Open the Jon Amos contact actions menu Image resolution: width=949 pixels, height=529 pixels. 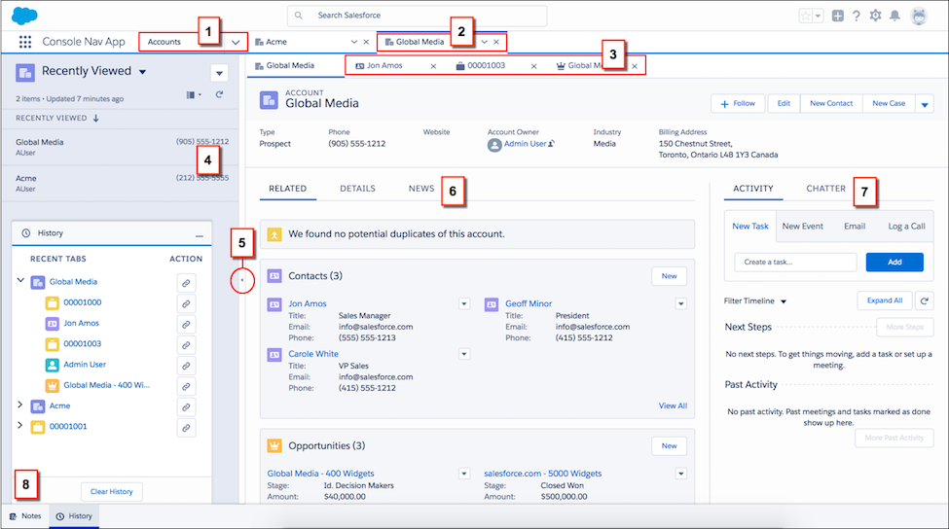pyautogui.click(x=464, y=303)
